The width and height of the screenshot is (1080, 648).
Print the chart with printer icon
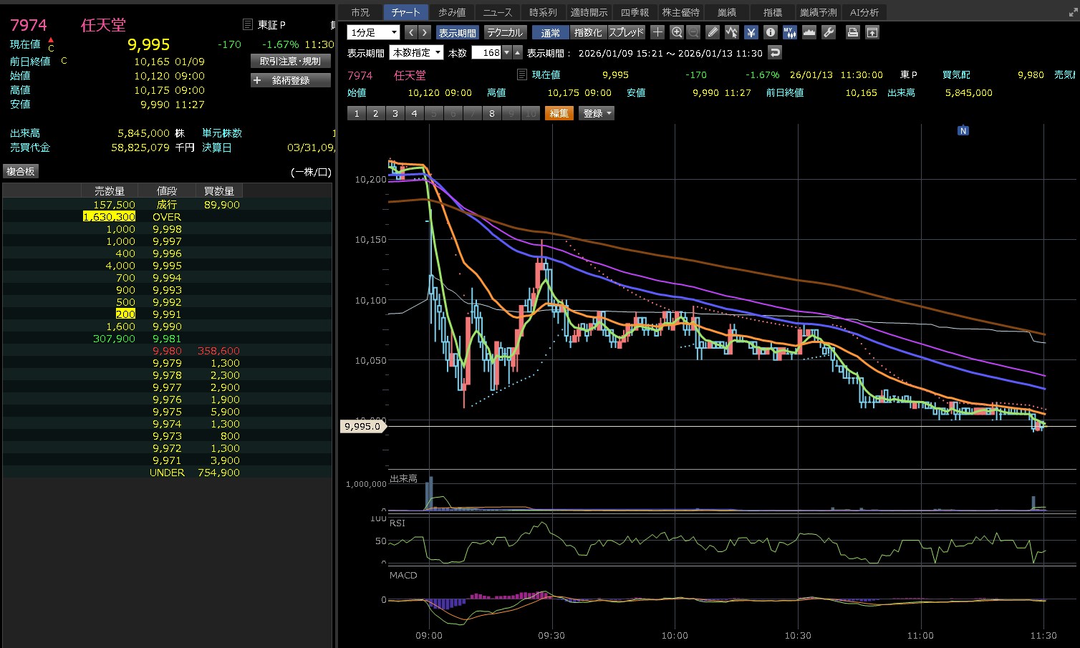click(852, 32)
